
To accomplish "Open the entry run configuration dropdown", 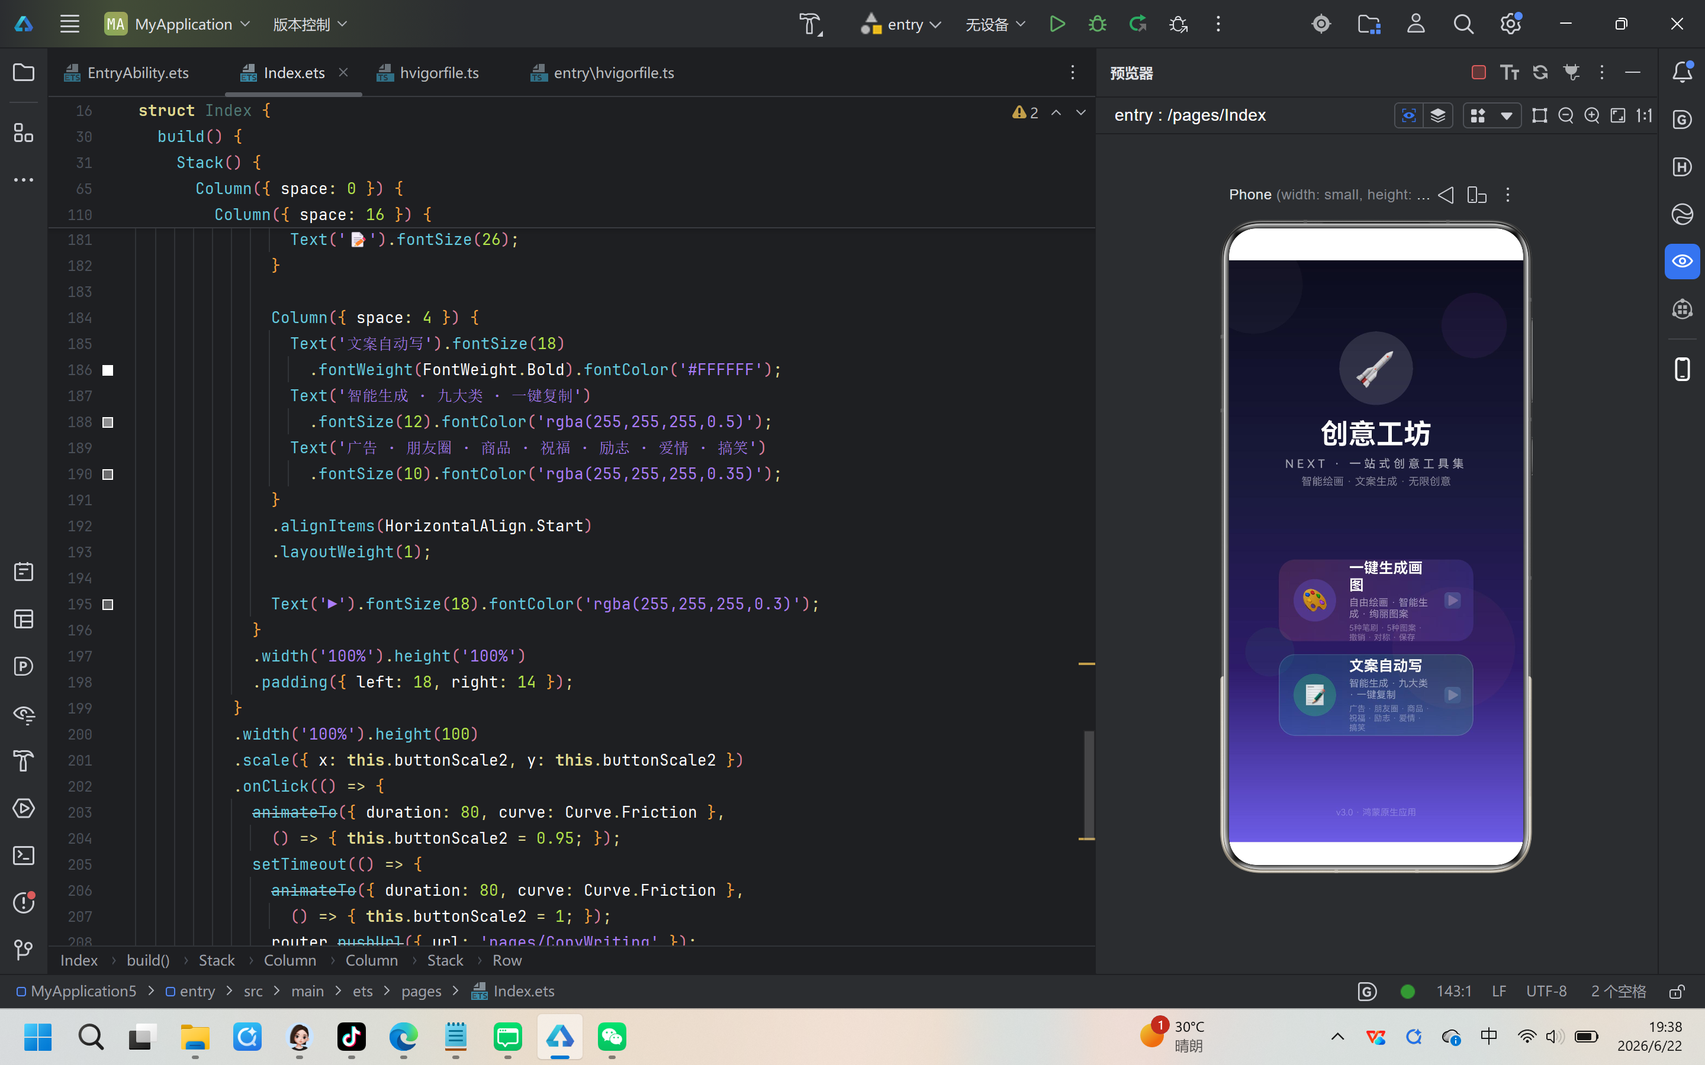I will pos(901,24).
